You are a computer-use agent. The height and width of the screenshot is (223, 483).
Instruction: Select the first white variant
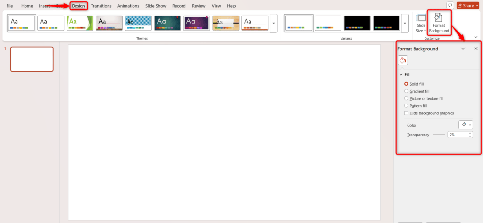[299, 23]
